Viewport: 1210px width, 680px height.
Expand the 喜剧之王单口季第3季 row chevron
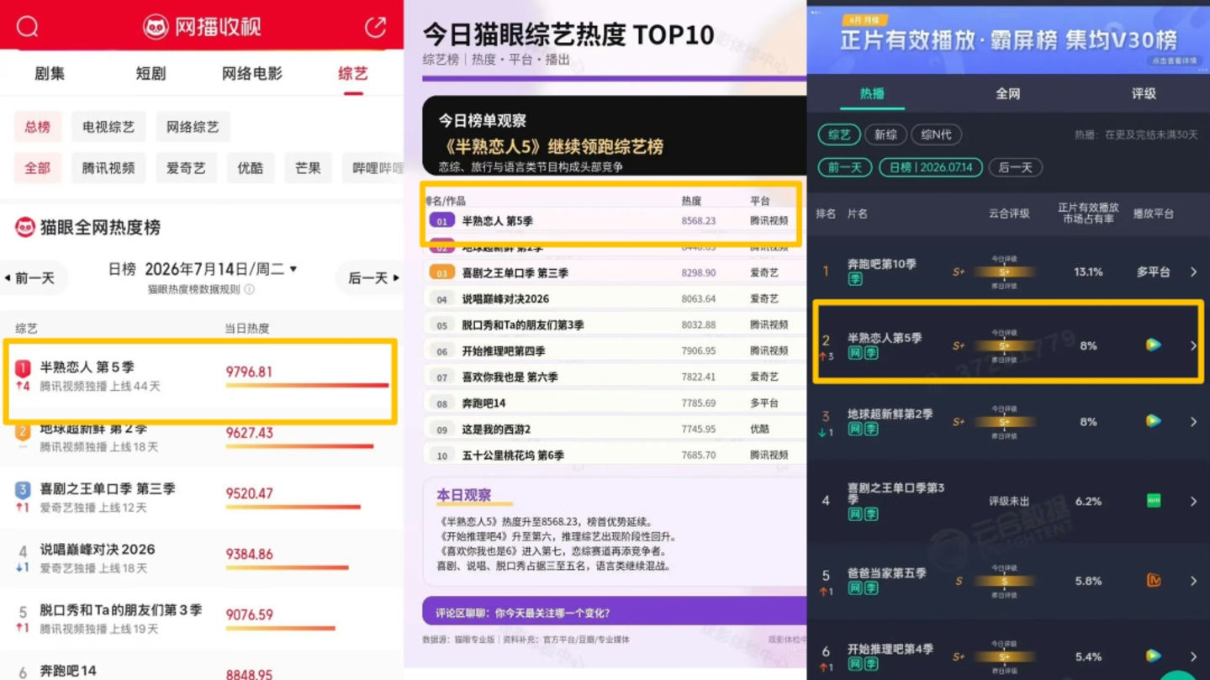[1193, 502]
